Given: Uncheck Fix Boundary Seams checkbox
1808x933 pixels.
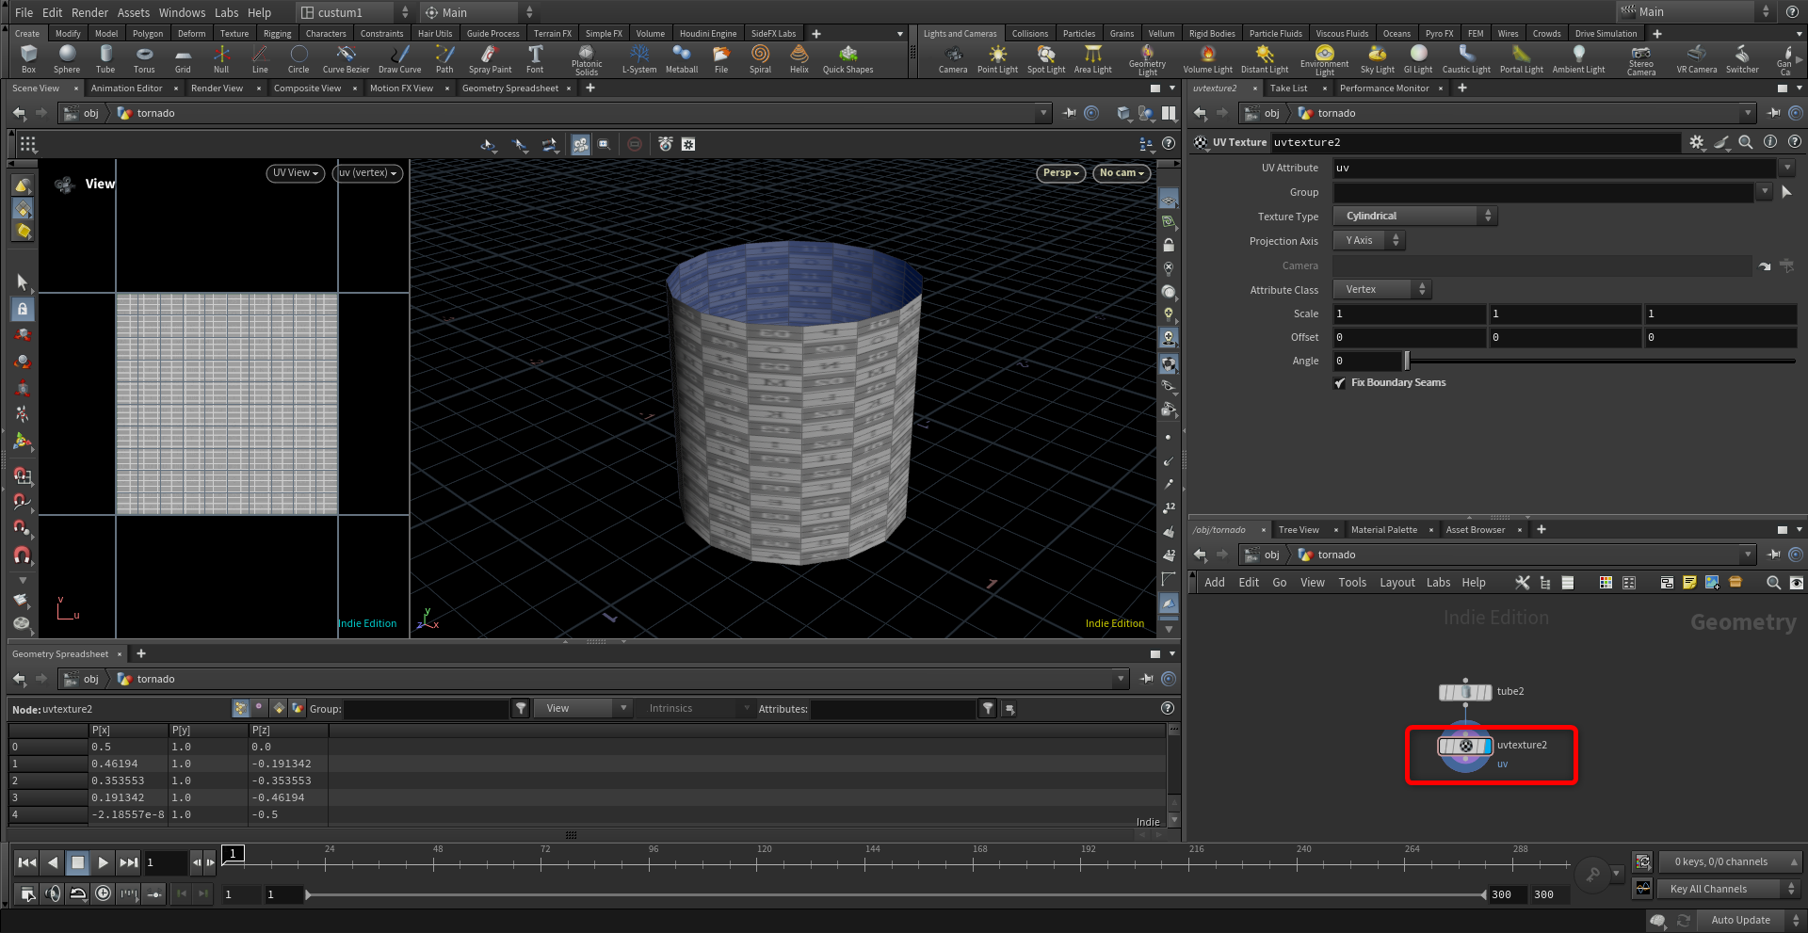Looking at the screenshot, I should click(x=1340, y=383).
